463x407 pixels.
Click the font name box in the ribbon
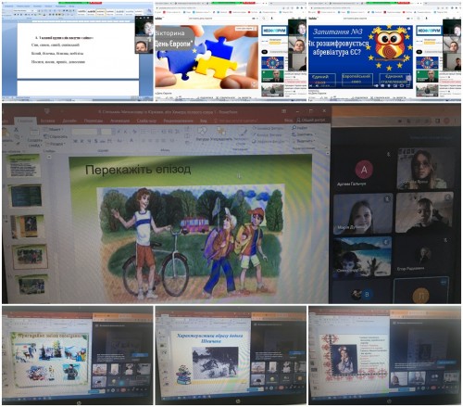point(84,132)
